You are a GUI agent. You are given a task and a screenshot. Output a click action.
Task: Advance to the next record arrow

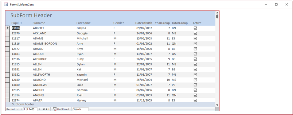(x=40, y=109)
